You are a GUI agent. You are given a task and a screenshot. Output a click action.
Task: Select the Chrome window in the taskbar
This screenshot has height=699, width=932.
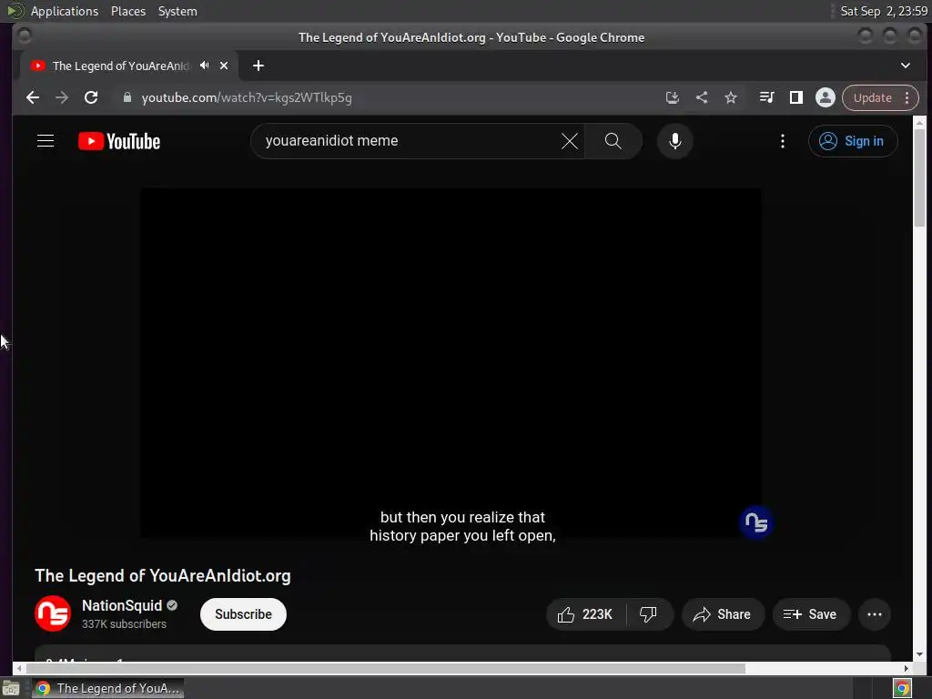pos(107,688)
